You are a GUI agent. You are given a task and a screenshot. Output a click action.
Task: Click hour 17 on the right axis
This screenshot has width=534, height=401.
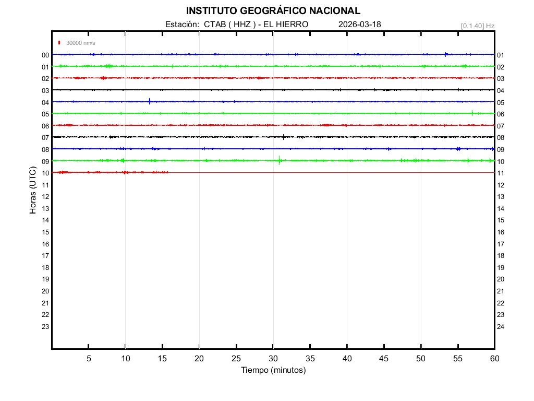tap(501, 244)
